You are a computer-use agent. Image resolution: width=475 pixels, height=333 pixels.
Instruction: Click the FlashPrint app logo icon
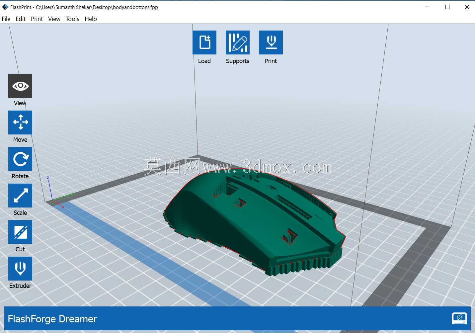click(x=5, y=7)
